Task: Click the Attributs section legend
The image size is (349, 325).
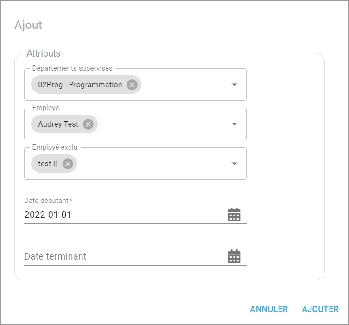Action: (44, 53)
